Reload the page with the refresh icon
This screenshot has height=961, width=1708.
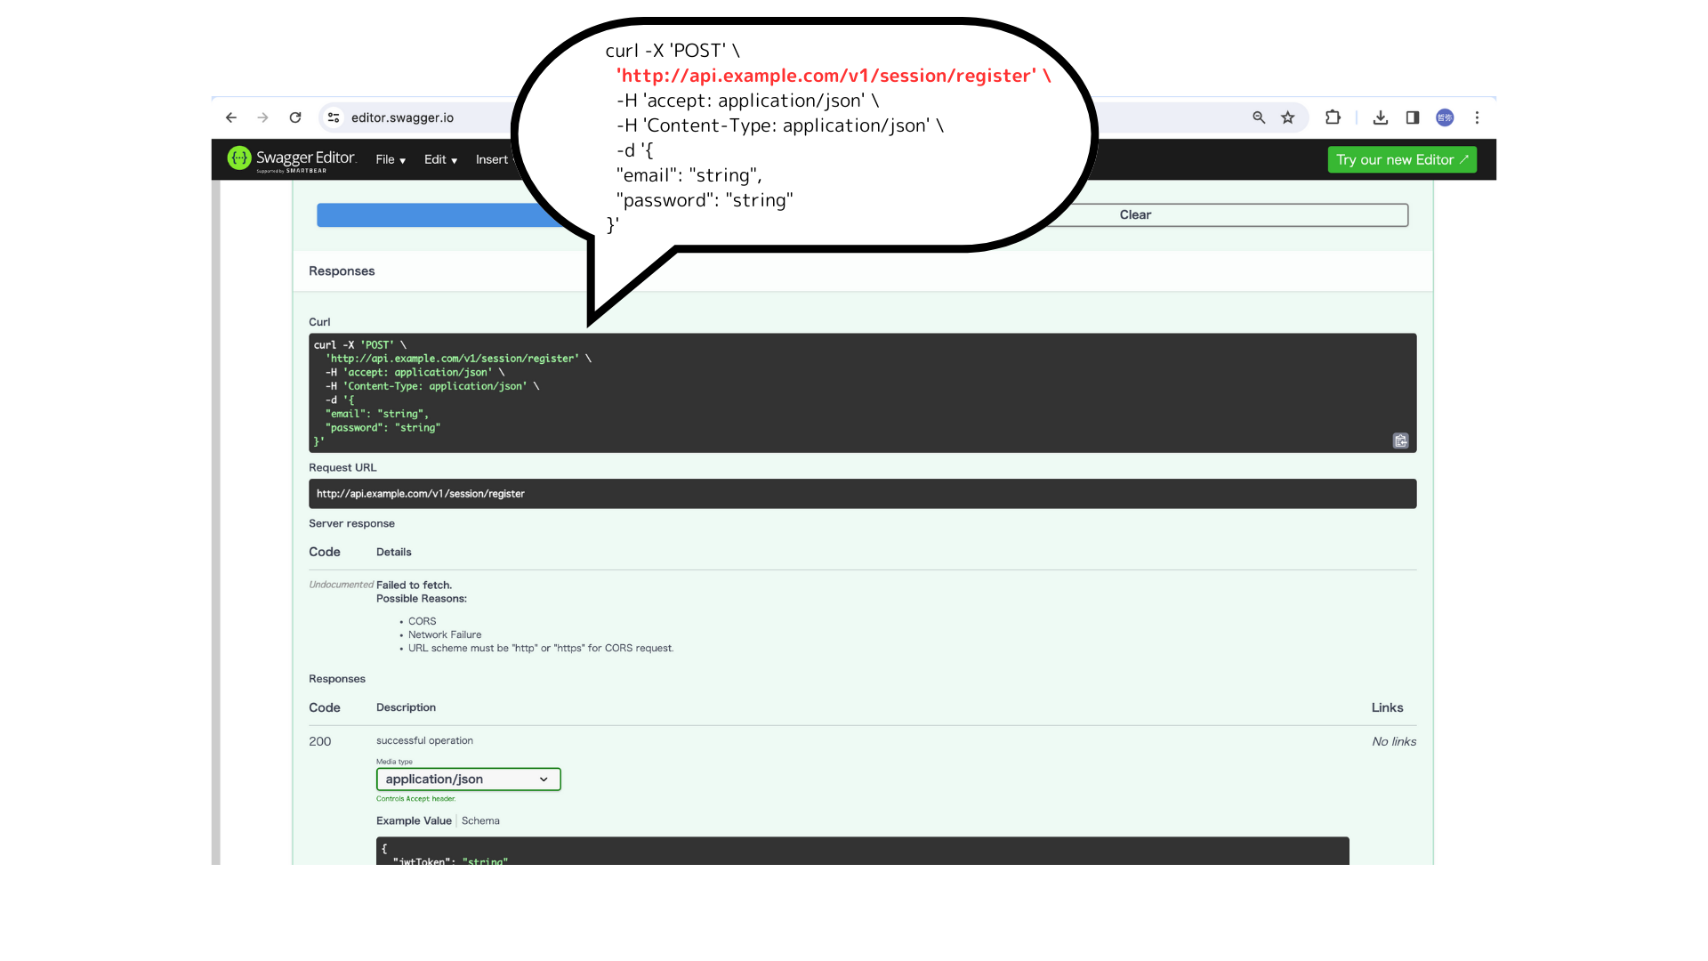pos(295,117)
